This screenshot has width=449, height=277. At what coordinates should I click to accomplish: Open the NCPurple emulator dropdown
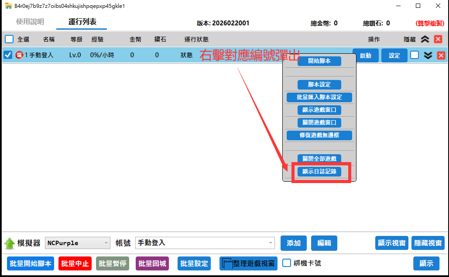[77, 243]
